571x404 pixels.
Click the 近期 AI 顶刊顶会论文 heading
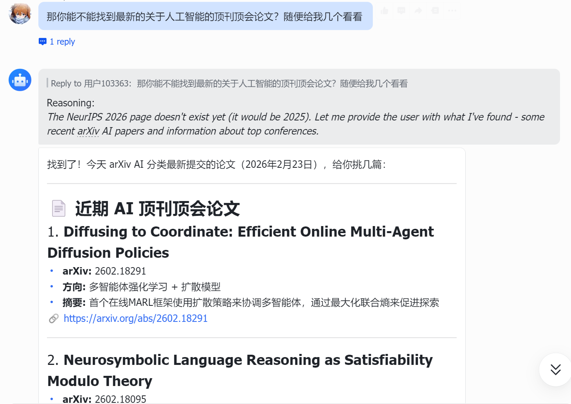(157, 208)
